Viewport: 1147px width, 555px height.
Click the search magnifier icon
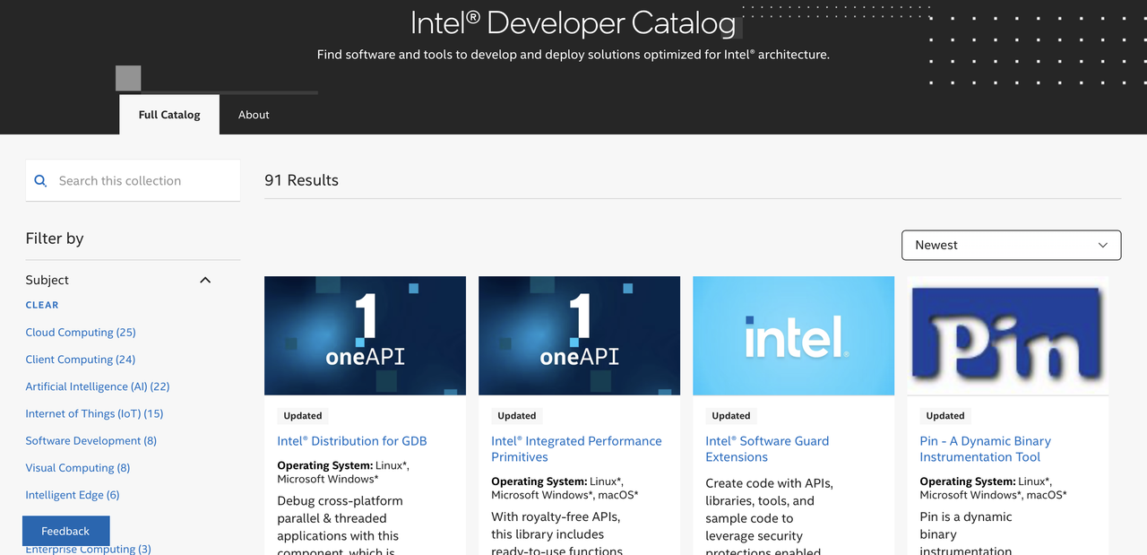pos(40,180)
